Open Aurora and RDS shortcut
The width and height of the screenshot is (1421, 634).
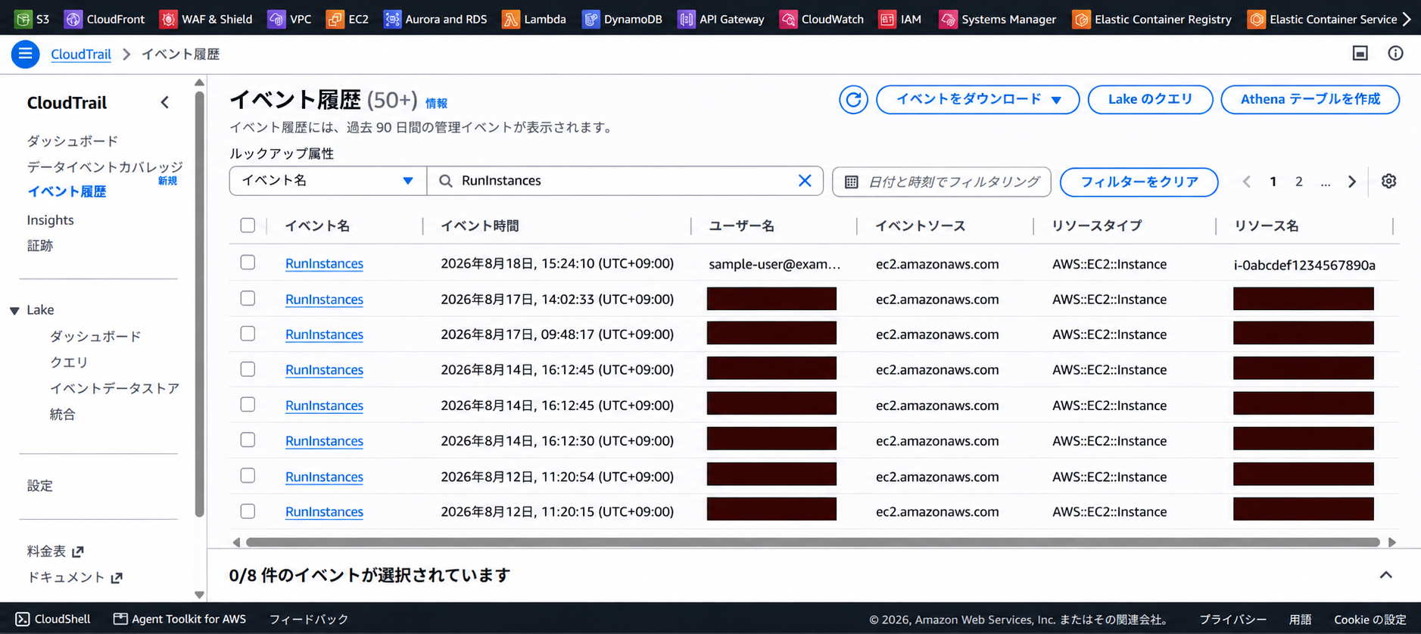(435, 19)
